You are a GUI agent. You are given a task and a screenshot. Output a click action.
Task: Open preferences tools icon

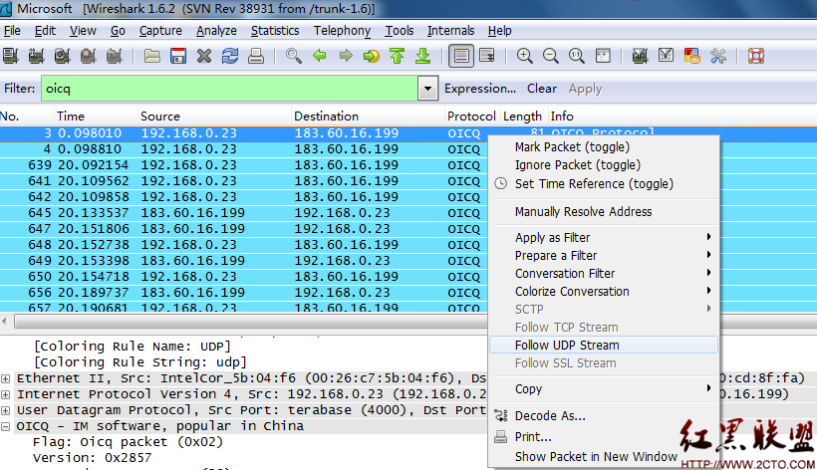[x=718, y=56]
